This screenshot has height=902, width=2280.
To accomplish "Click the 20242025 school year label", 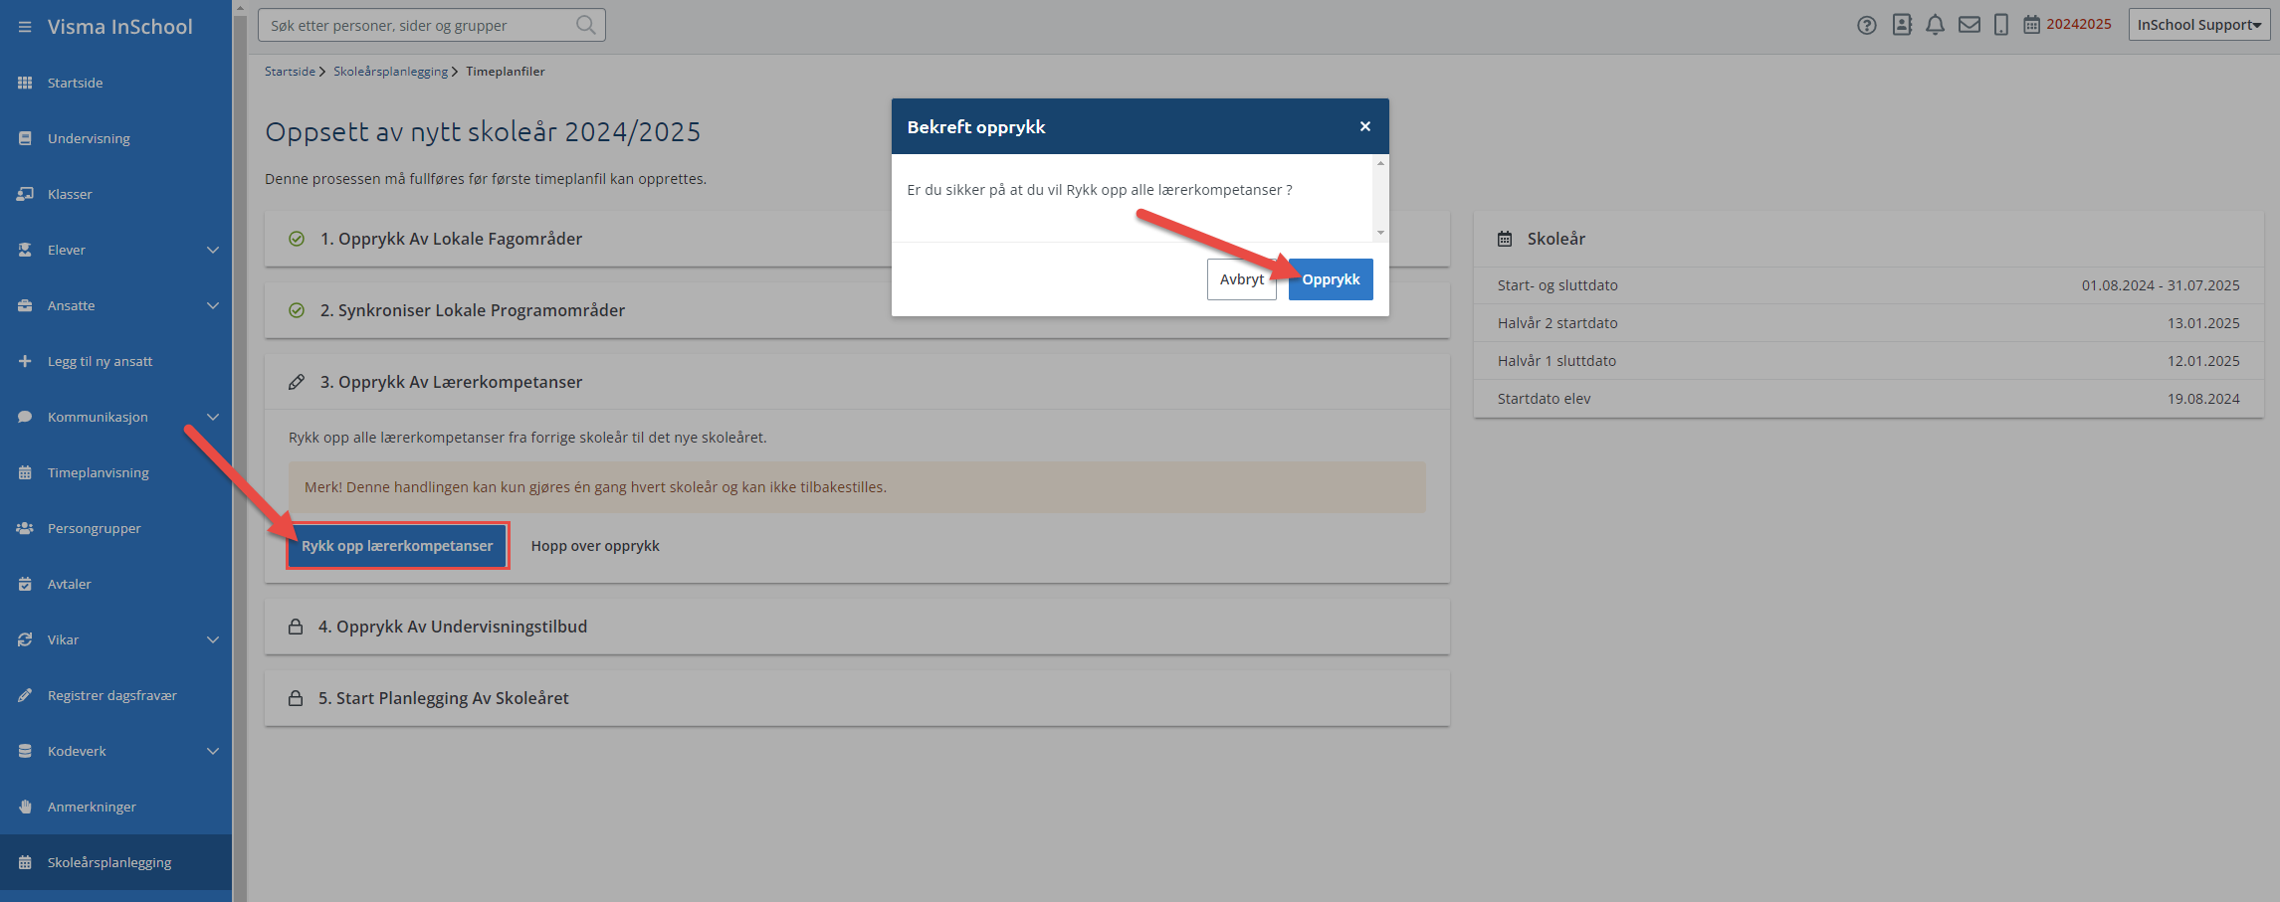I will click(2079, 25).
